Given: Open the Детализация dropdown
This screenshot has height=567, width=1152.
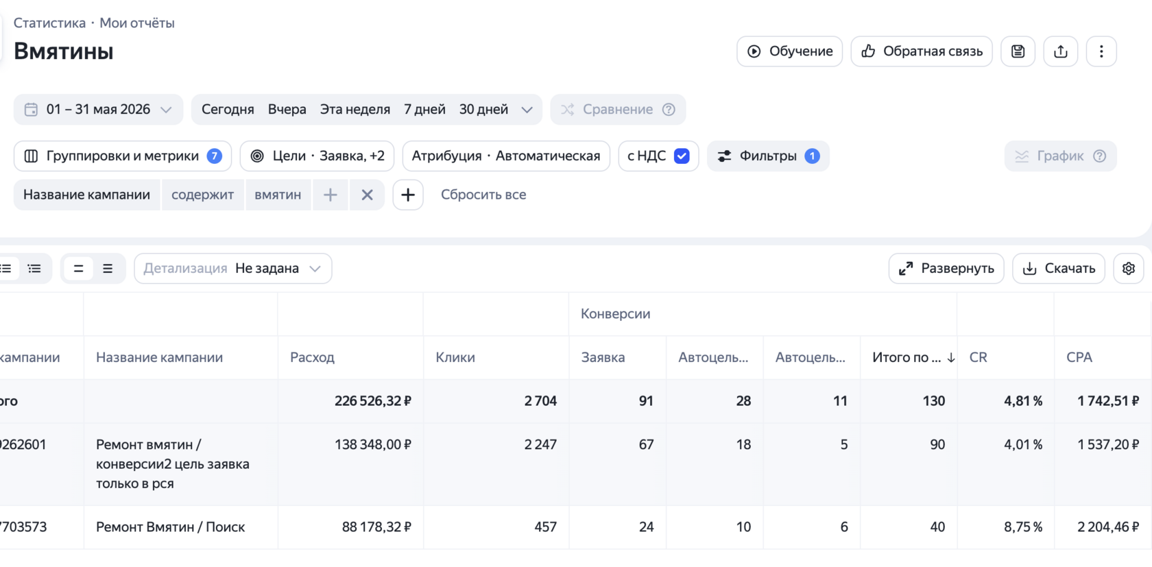Looking at the screenshot, I should 233,269.
